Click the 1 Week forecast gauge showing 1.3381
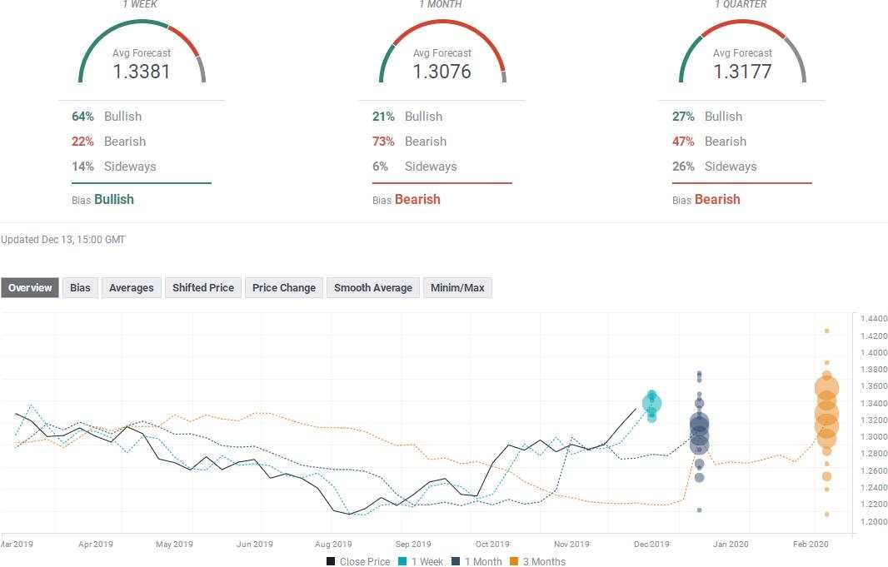 tap(142, 54)
